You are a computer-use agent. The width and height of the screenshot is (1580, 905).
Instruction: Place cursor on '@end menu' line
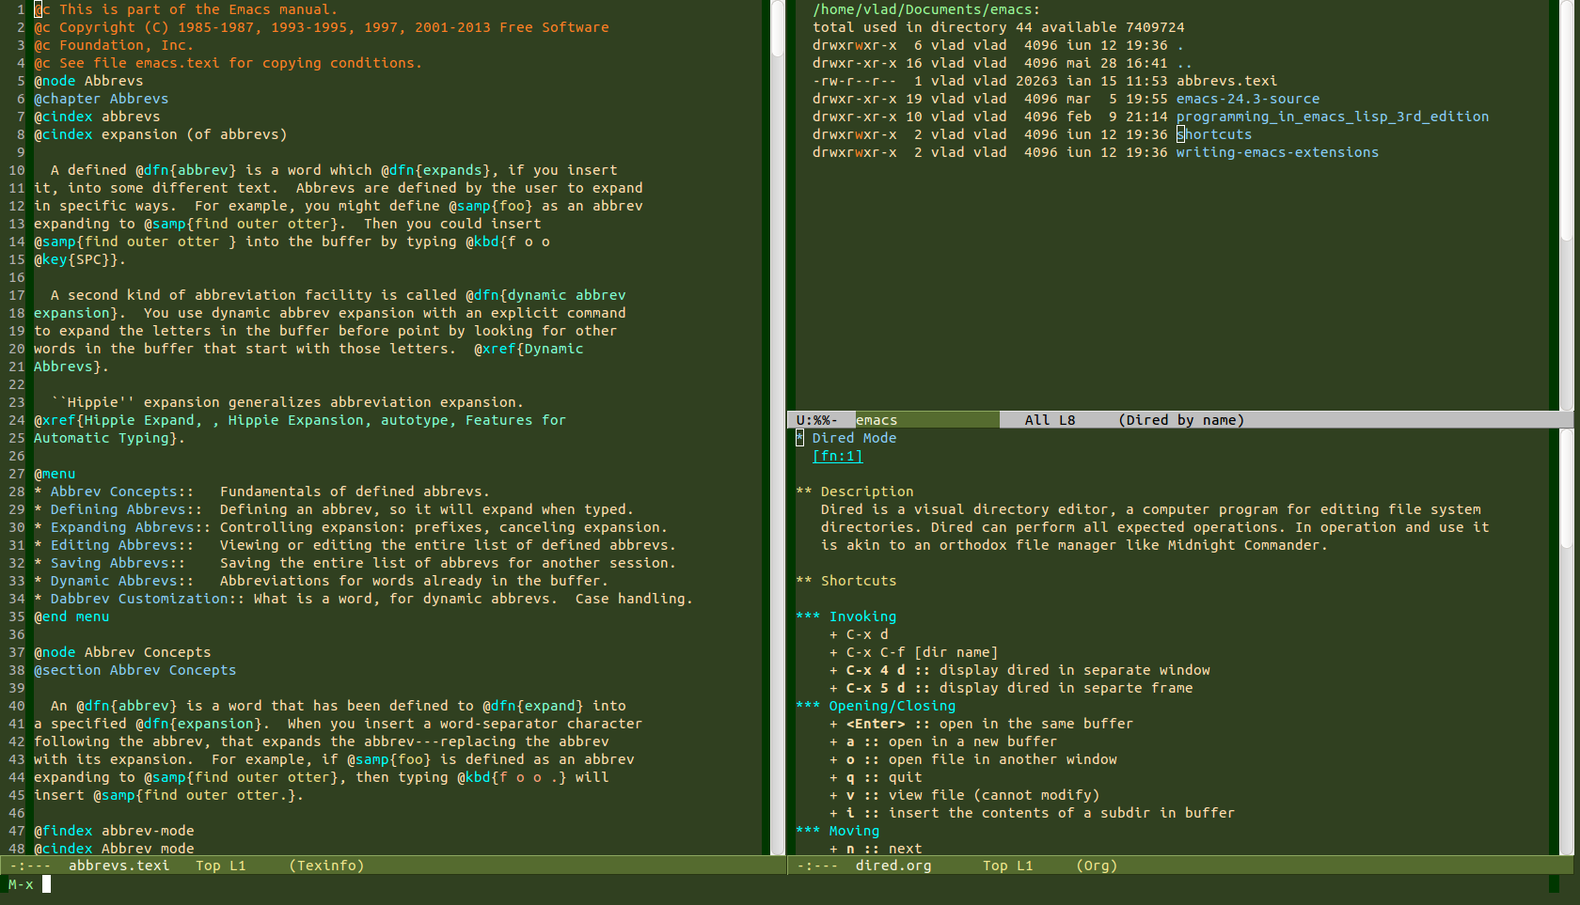click(71, 616)
